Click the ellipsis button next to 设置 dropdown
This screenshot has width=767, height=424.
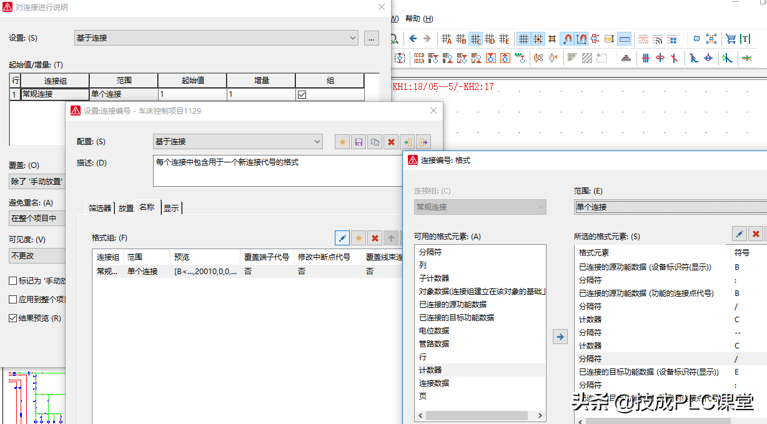point(371,38)
